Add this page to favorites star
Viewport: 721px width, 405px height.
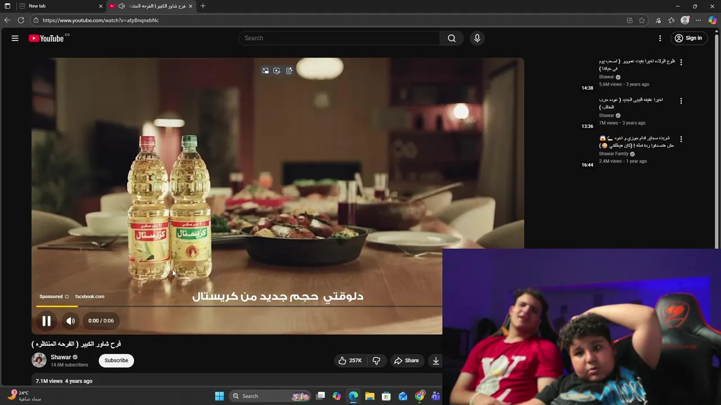(642, 20)
